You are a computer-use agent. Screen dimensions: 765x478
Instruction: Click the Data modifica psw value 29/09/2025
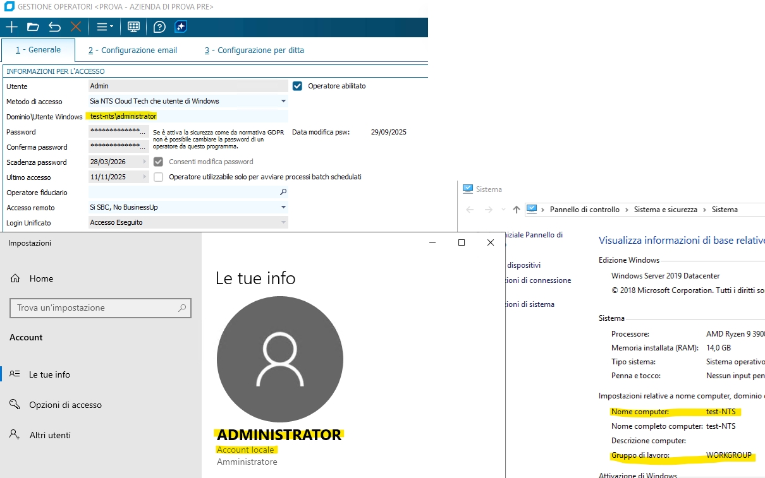389,132
